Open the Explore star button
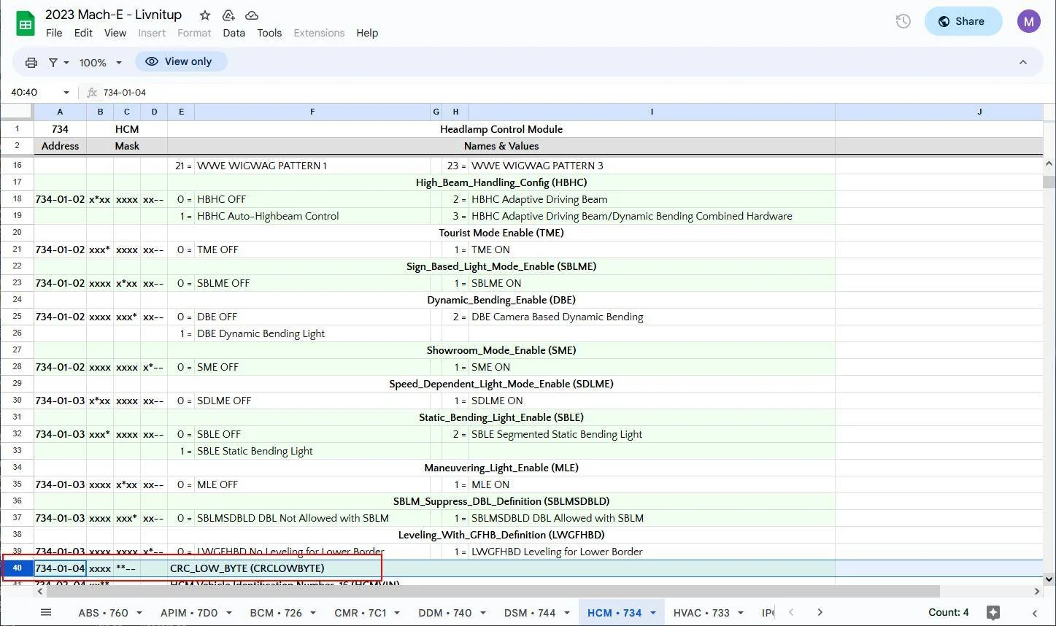The width and height of the screenshot is (1056, 626). click(993, 612)
